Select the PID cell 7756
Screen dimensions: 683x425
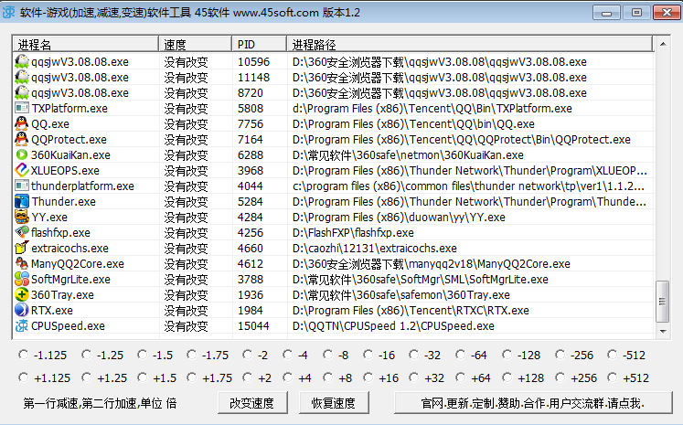click(251, 124)
